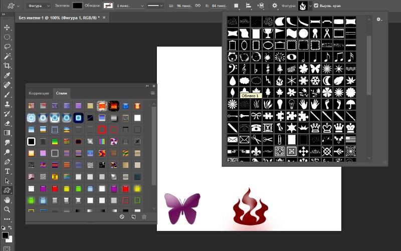
Task: Open the Фигура tool mode dropdown
Action: pos(39,6)
